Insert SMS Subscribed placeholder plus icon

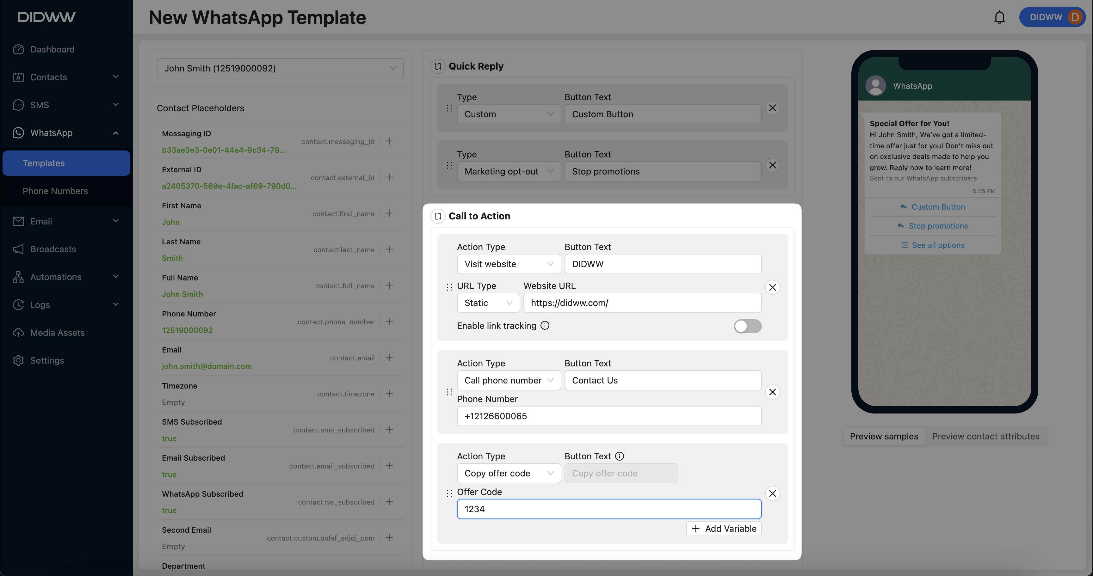389,430
